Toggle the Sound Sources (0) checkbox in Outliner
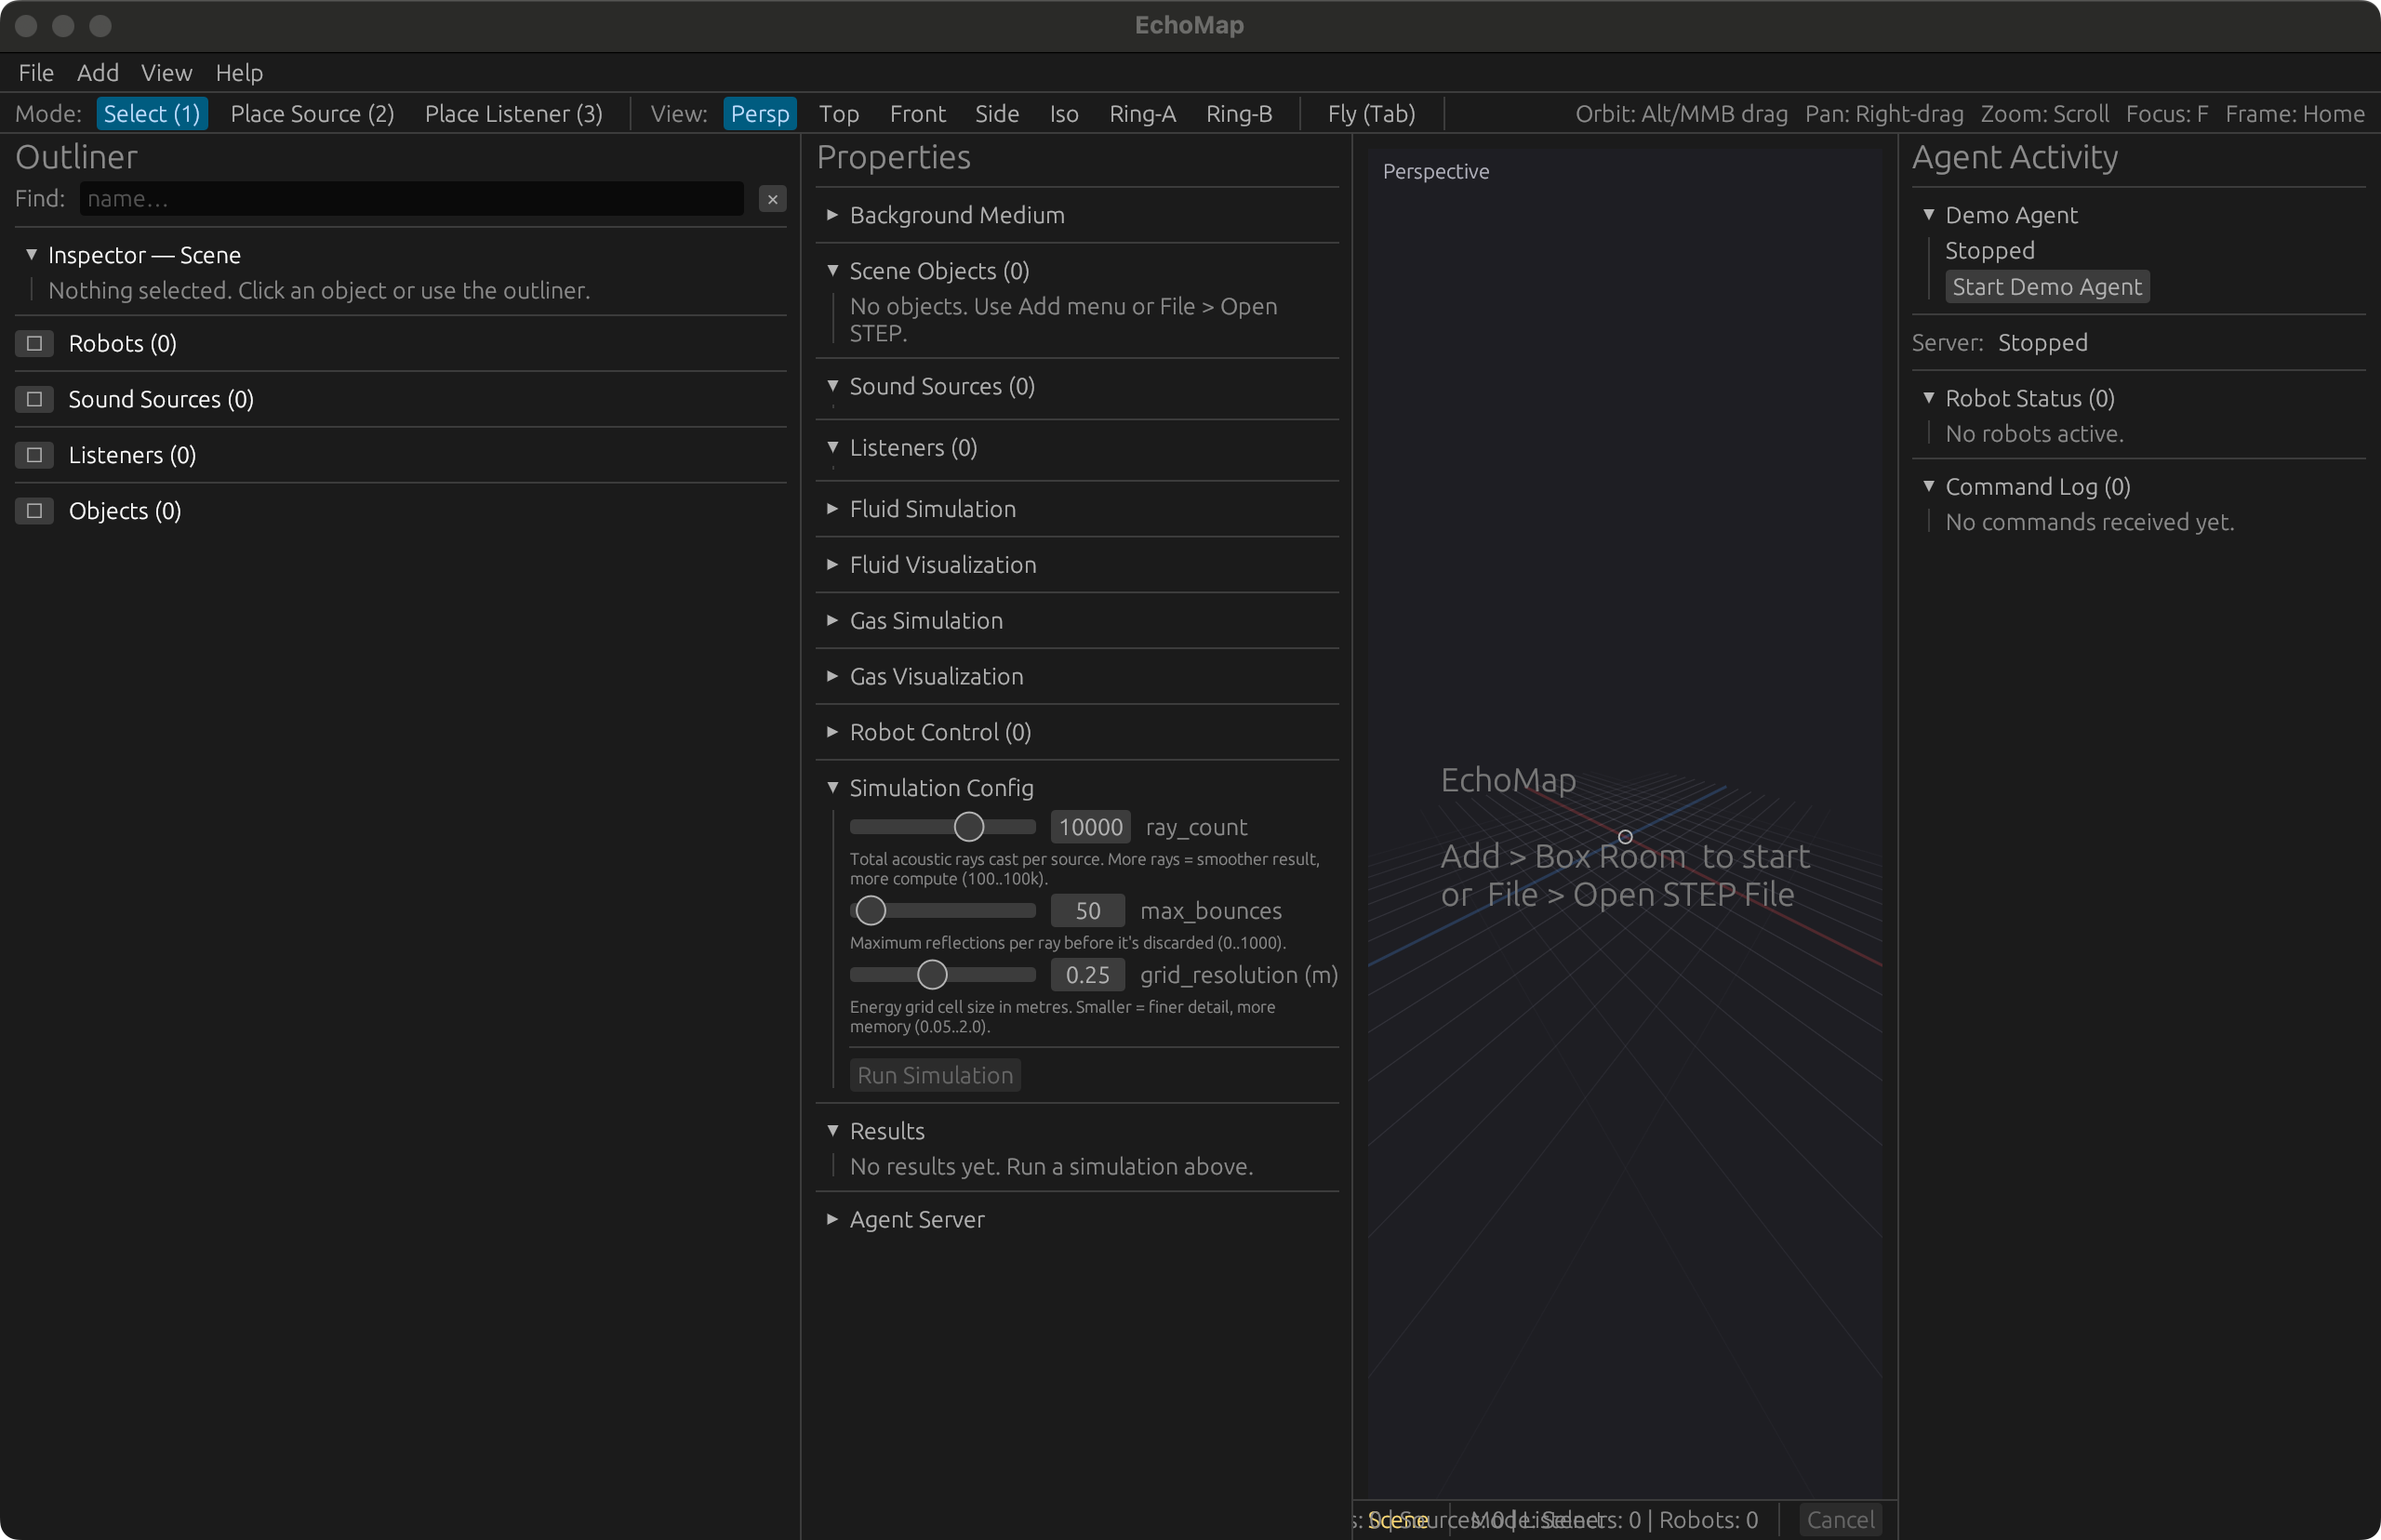2381x1540 pixels. 34,399
